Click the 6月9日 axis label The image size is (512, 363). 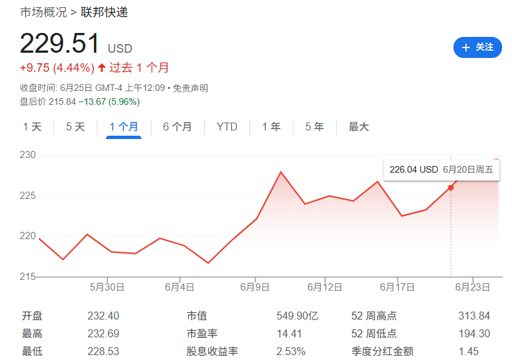[255, 287]
